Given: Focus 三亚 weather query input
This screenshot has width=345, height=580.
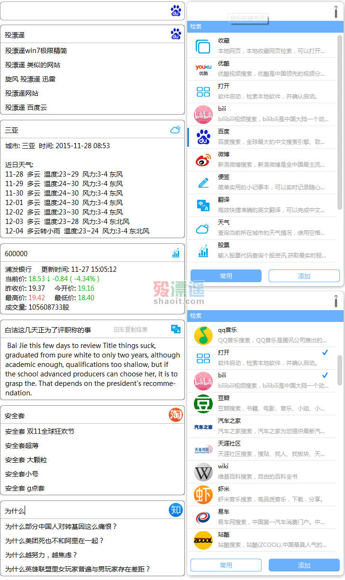Looking at the screenshot, I should pos(84,130).
